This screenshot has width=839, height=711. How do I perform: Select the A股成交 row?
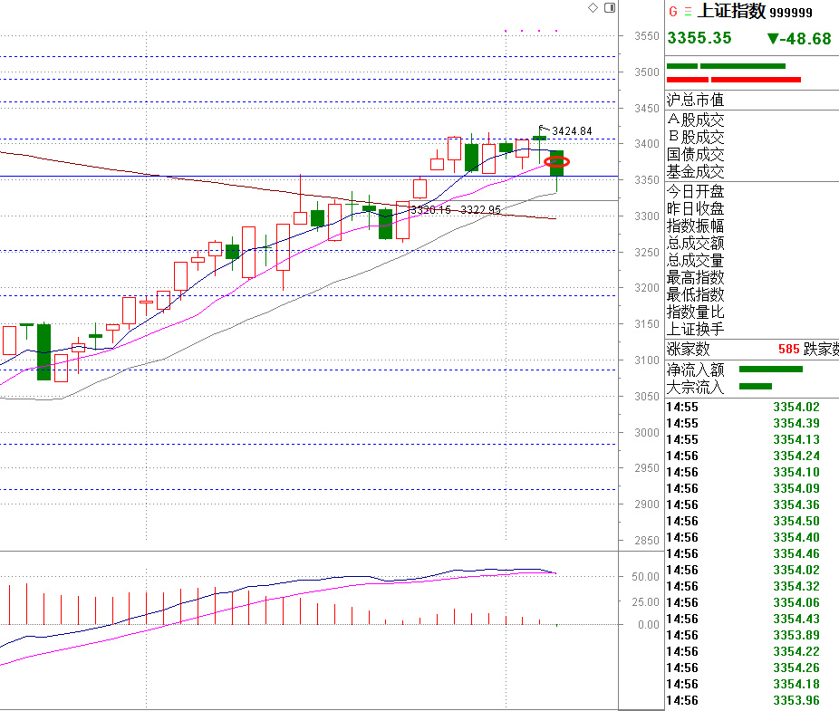click(x=752, y=120)
